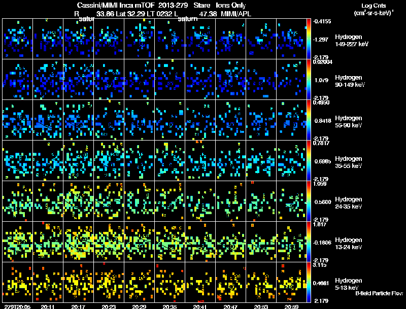The width and height of the screenshot is (406, 309).
Task: Click the 35-55 keV image panel at 20:41
Action: pos(200,161)
